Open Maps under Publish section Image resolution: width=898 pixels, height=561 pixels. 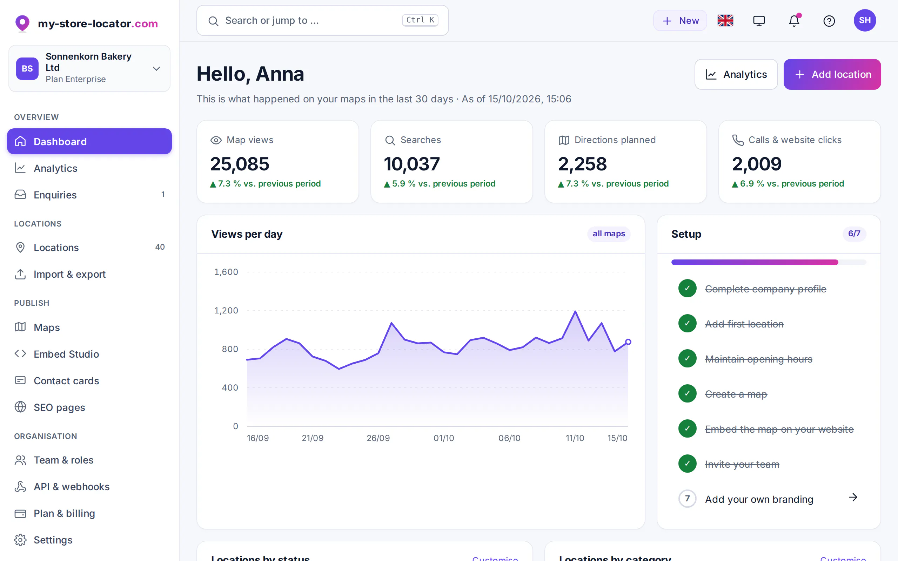89,327
